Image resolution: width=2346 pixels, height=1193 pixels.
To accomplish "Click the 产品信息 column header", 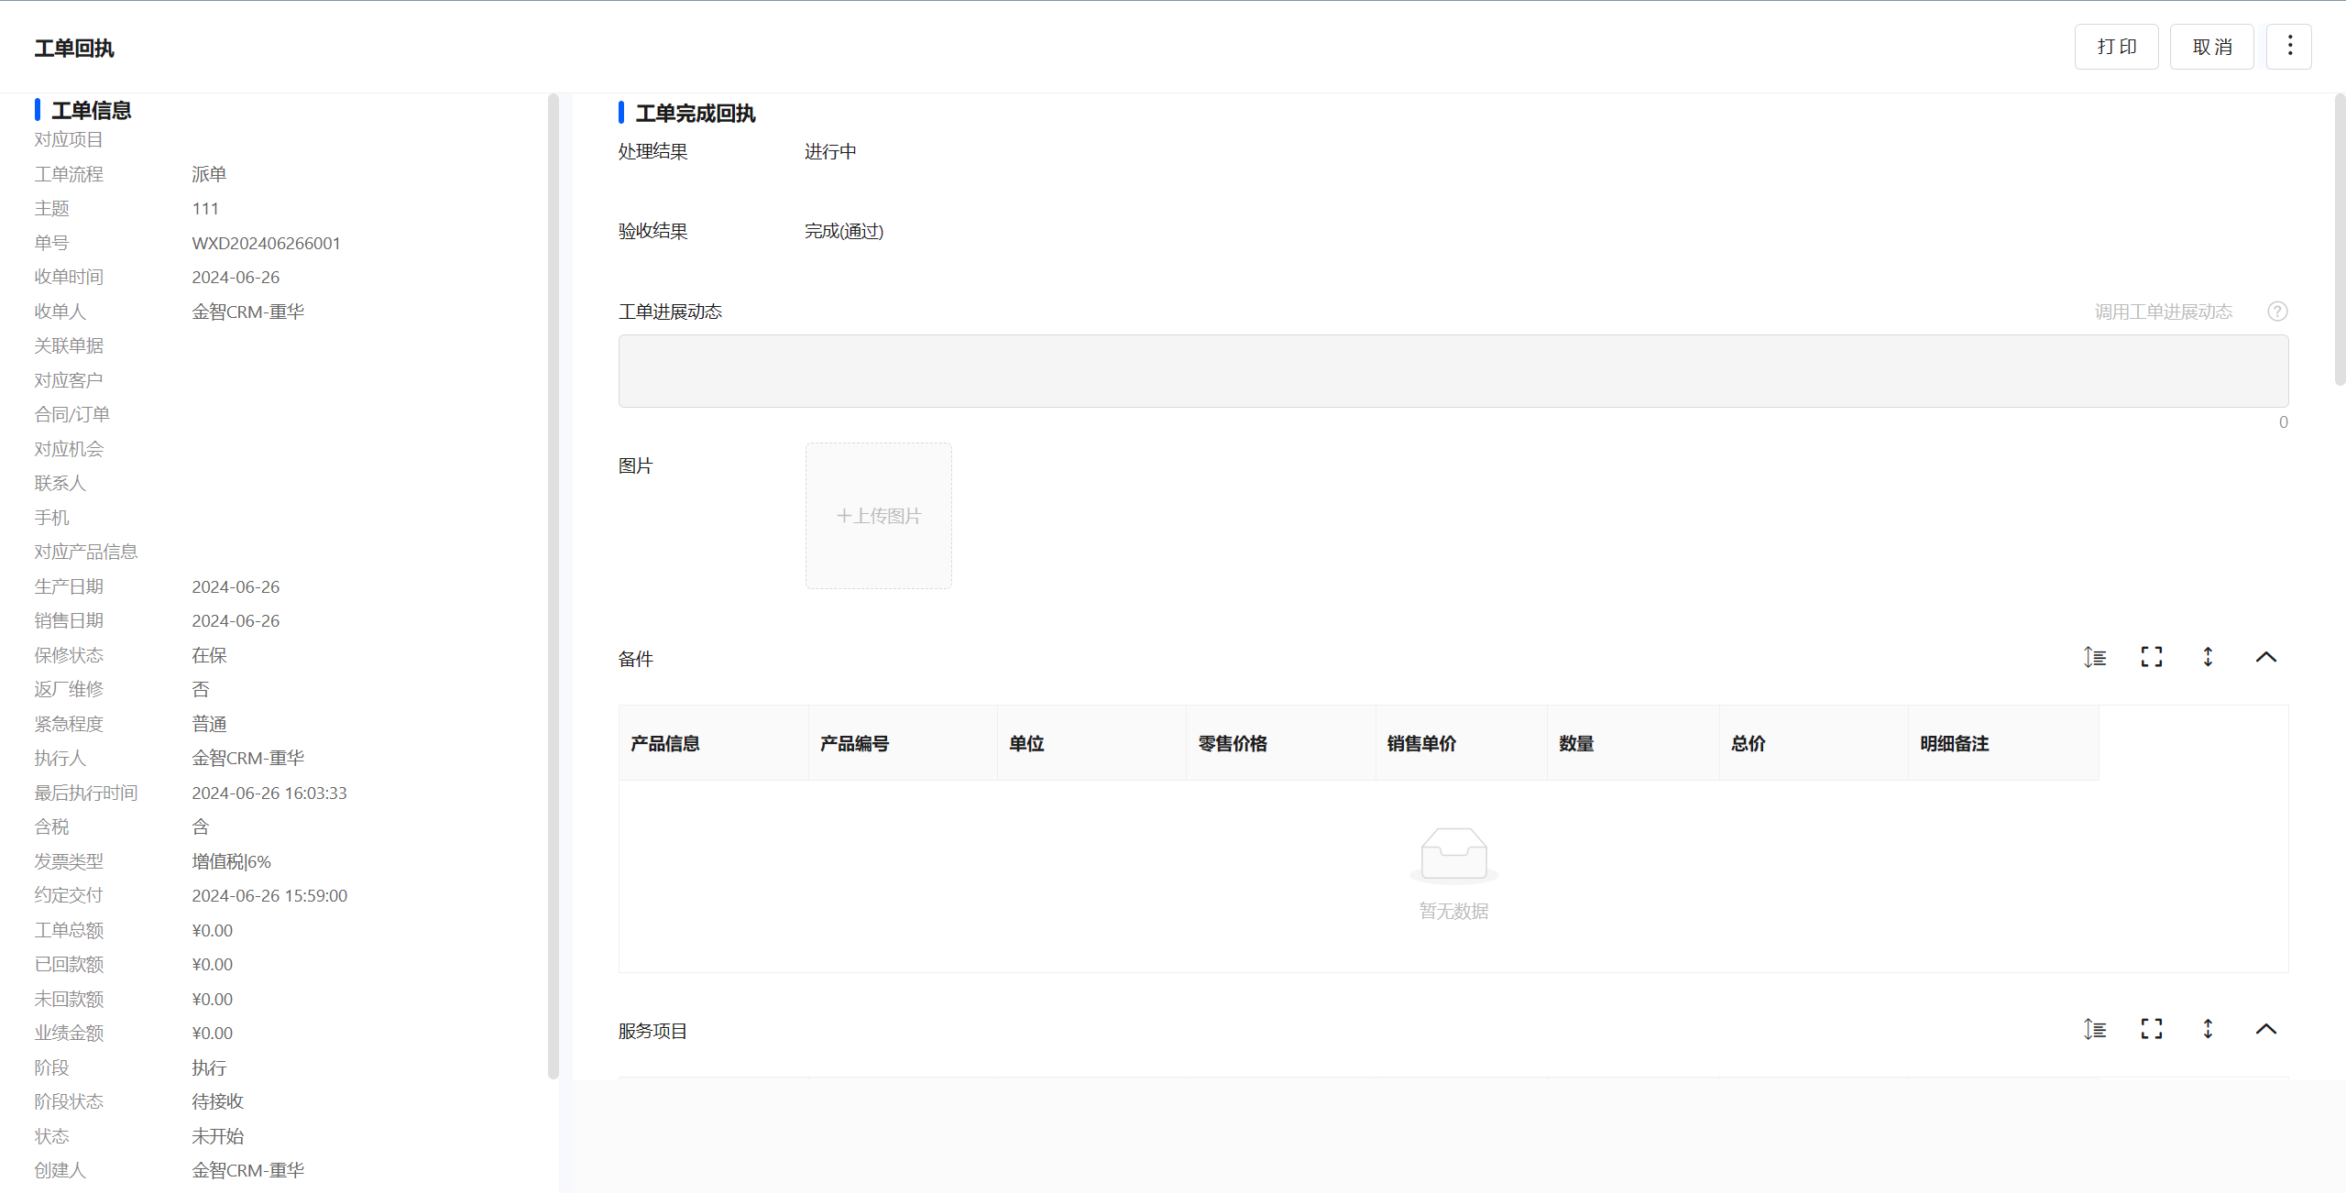I will [x=665, y=743].
